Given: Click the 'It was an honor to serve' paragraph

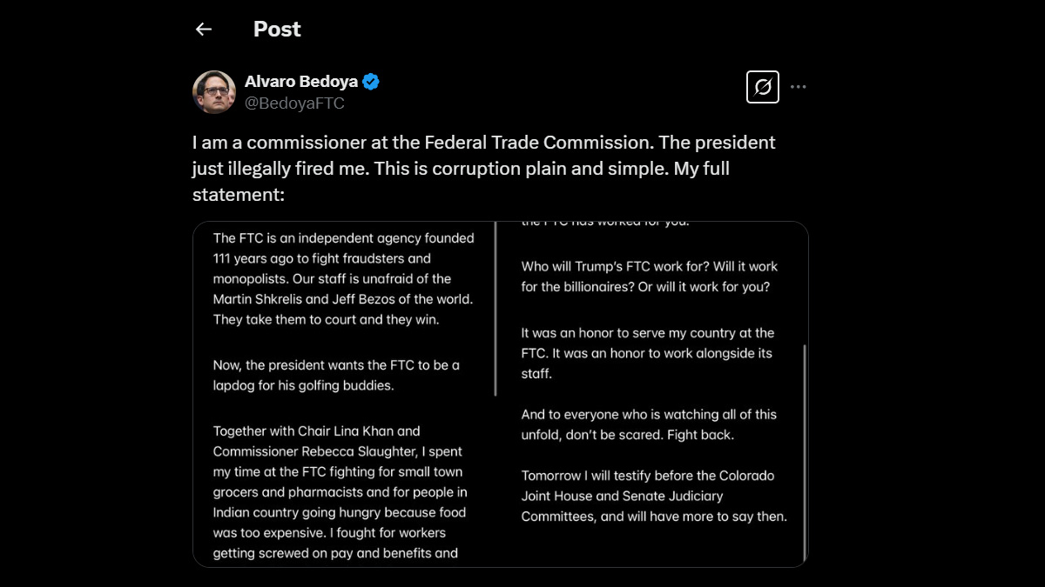Looking at the screenshot, I should coord(648,353).
